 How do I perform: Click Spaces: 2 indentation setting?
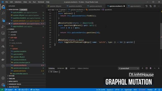110,90
